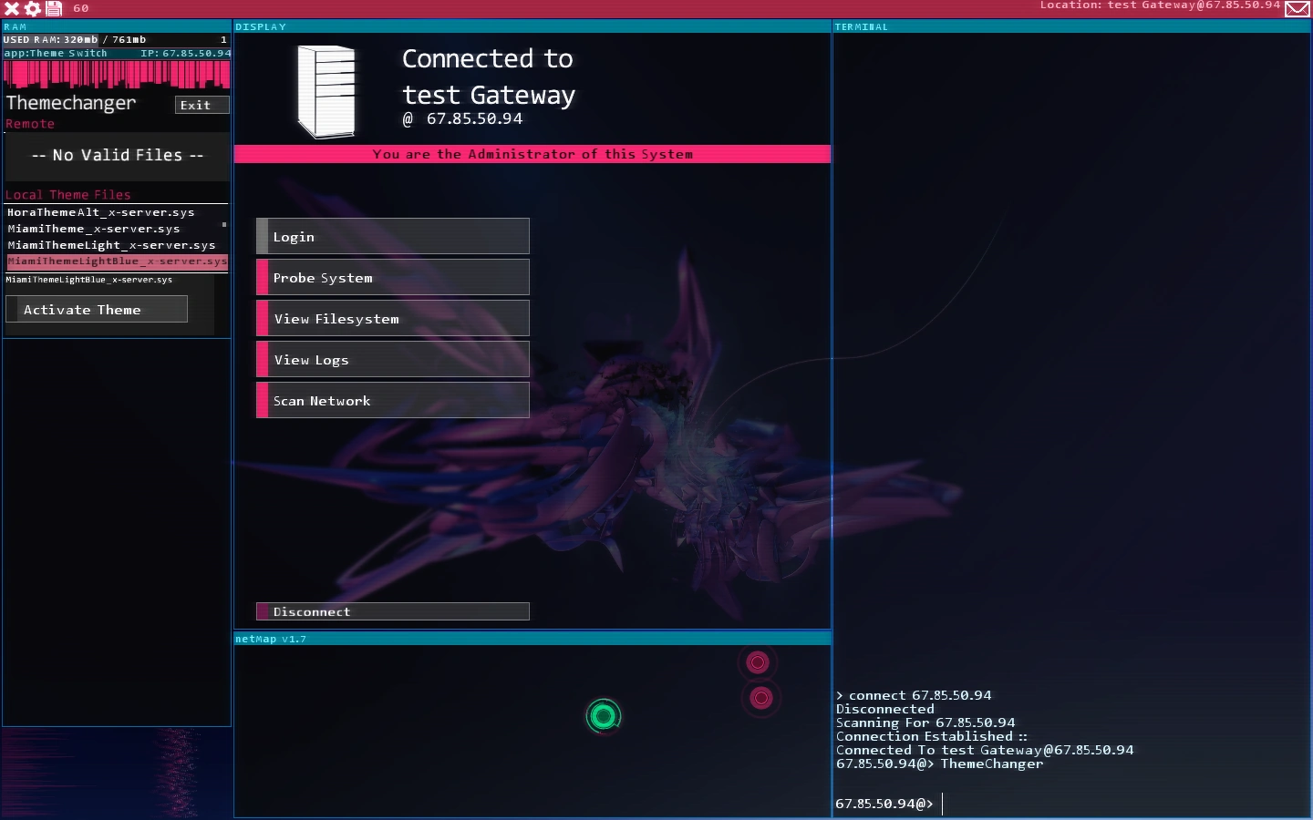This screenshot has width=1313, height=820.
Task: Click the 'Connection Established ::' terminal line
Action: [x=932, y=736]
